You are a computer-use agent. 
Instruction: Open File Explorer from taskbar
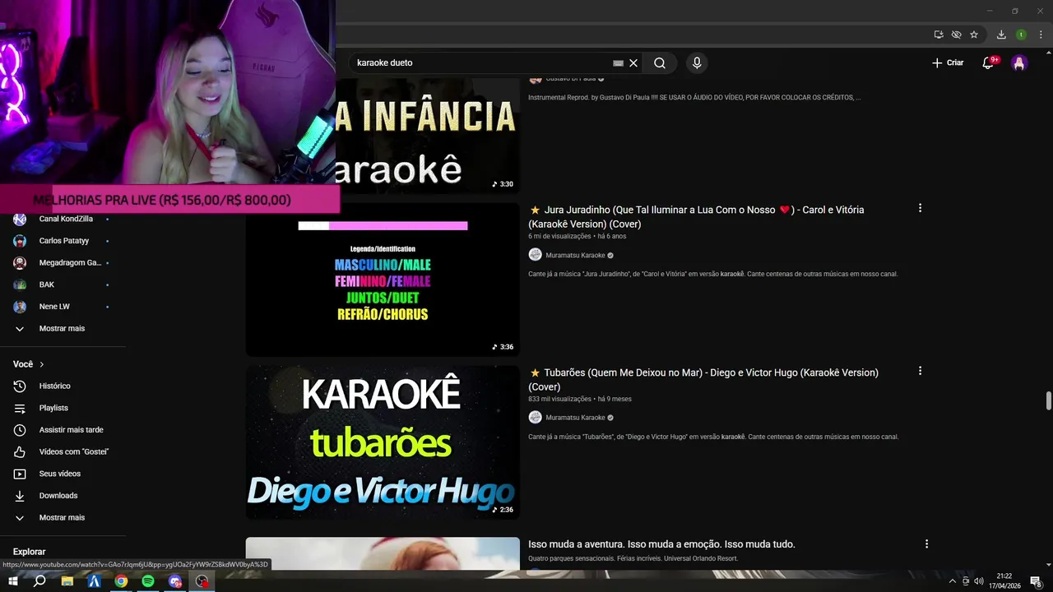[67, 581]
